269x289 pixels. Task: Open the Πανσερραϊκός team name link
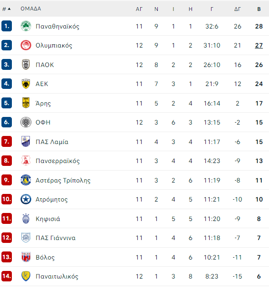pyautogui.click(x=58, y=161)
